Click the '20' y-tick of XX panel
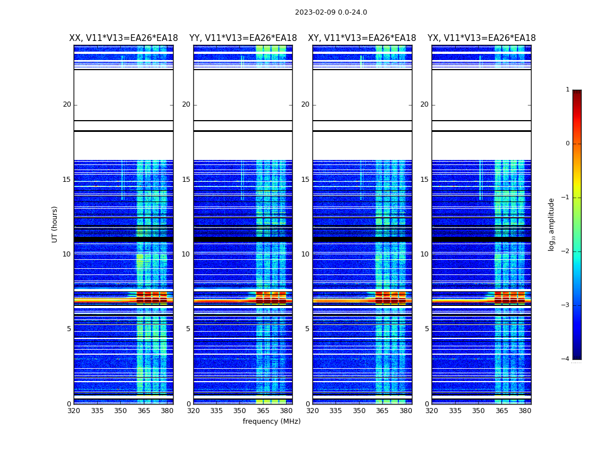This screenshot has width=590, height=449. tap(67, 104)
